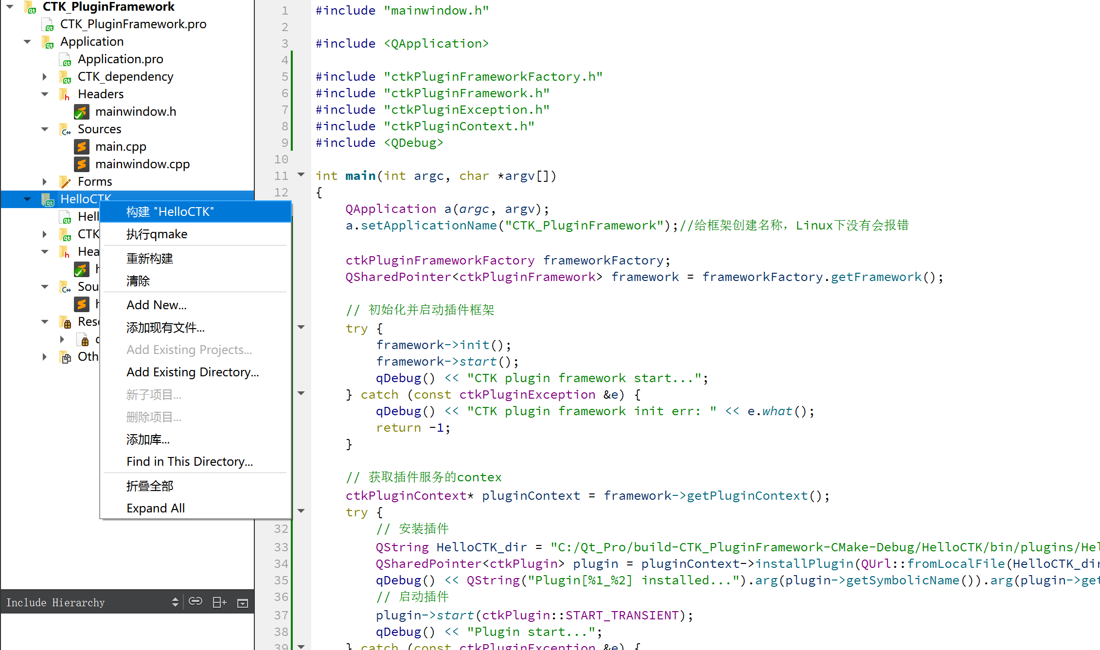This screenshot has width=1100, height=650.
Task: Choose Expand All in context menu
Action: pyautogui.click(x=156, y=508)
